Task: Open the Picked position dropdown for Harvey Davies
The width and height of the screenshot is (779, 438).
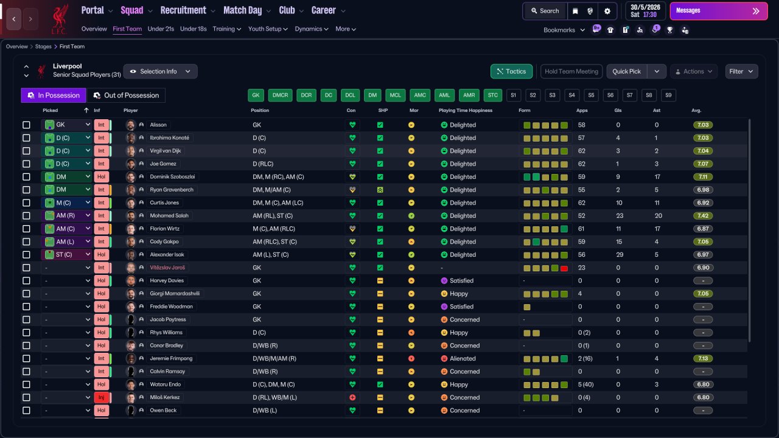Action: click(x=66, y=280)
